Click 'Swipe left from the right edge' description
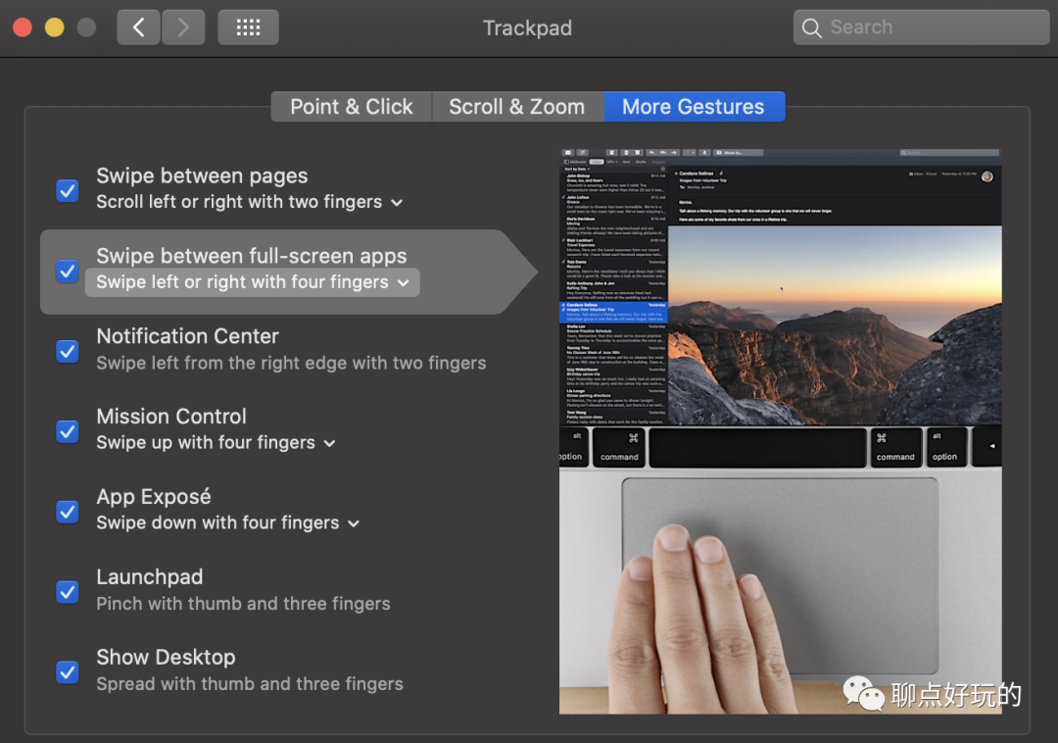This screenshot has height=743, width=1058. coord(291,363)
